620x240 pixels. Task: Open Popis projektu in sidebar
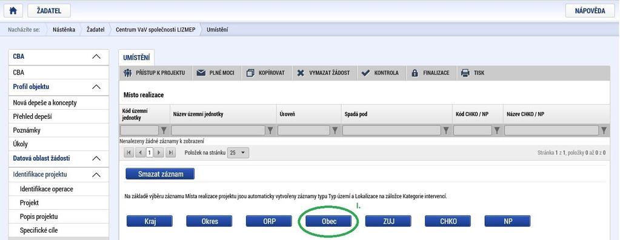(58, 217)
